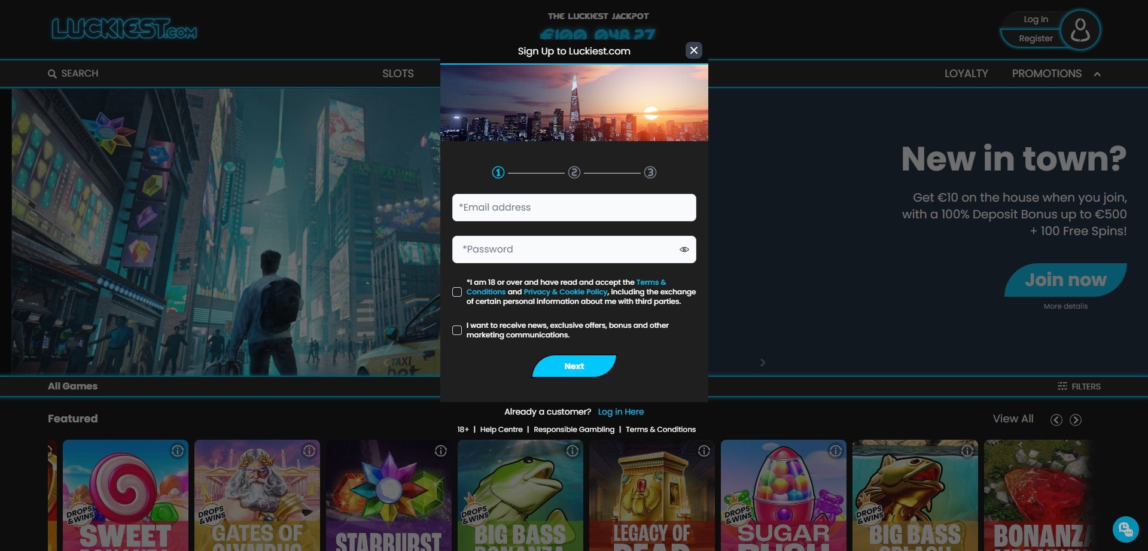Click the Next button
This screenshot has width=1148, height=551.
(x=574, y=366)
